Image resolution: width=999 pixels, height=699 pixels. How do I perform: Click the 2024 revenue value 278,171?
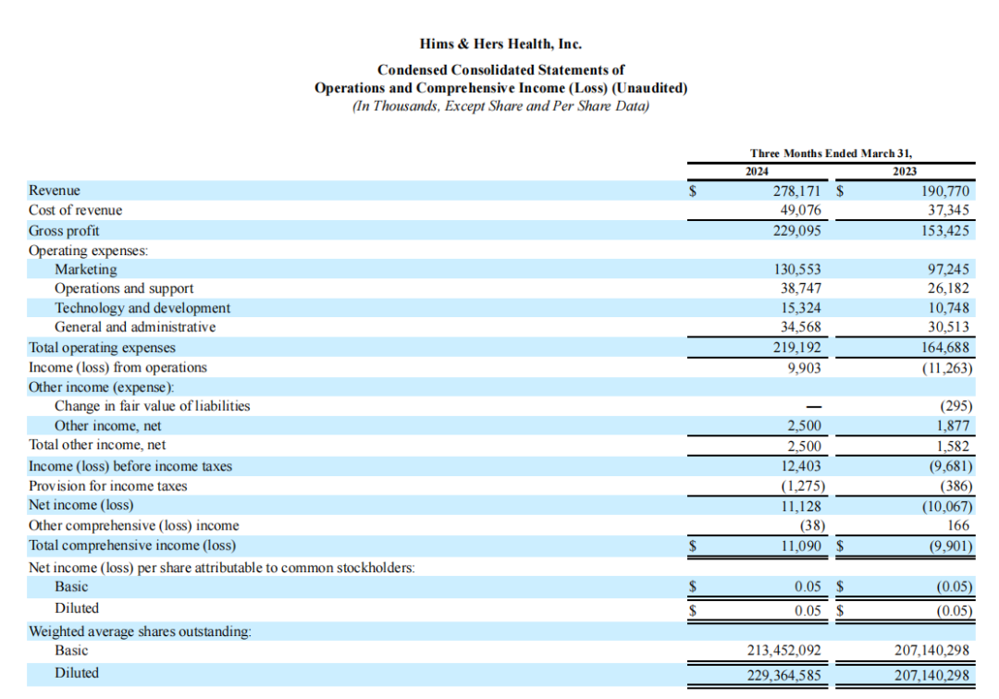797,191
